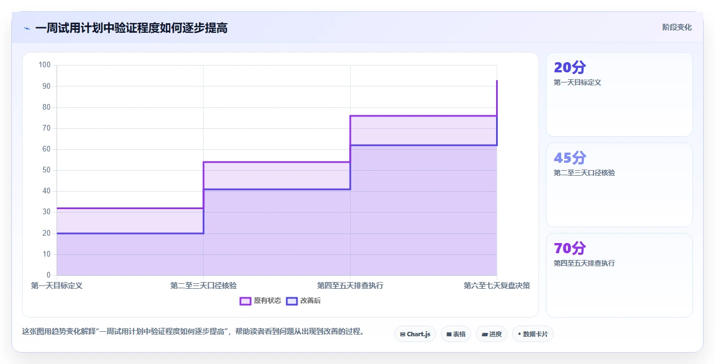Viewport: 715px width, 364px height.
Task: Click 第二至三天口径核验 caption in the 45分 card
Action: 584,172
